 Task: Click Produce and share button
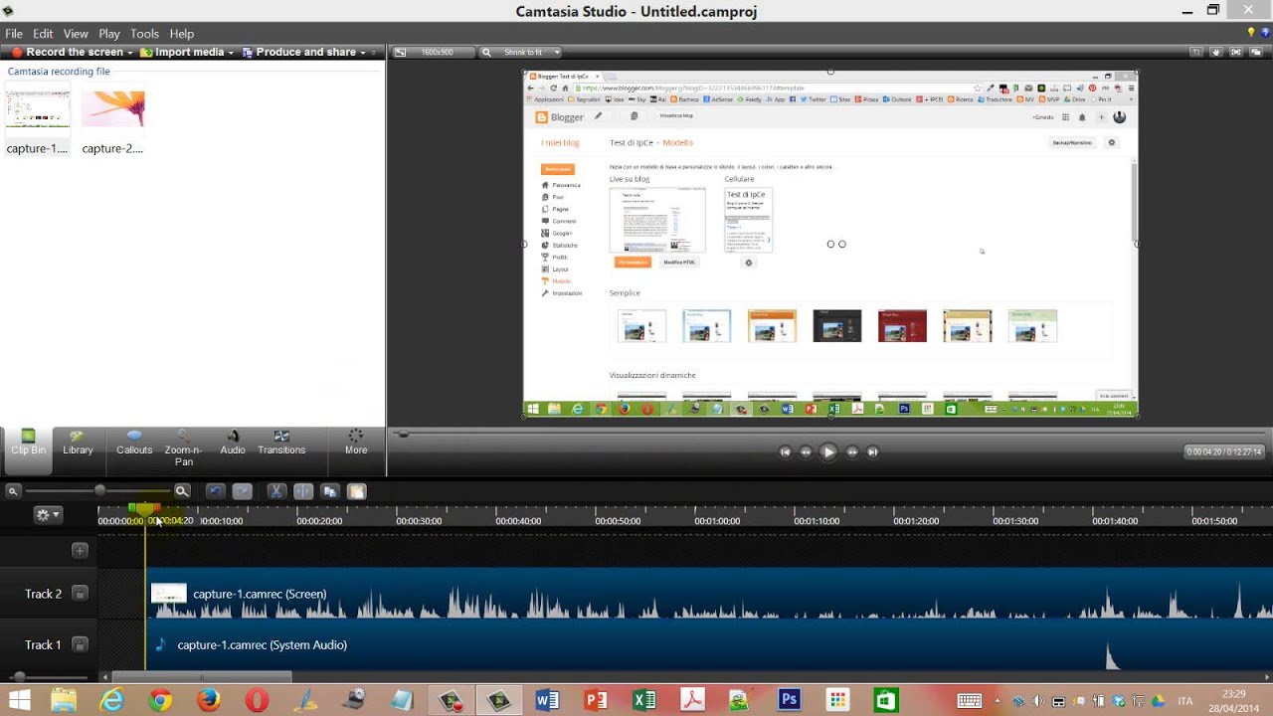(298, 53)
